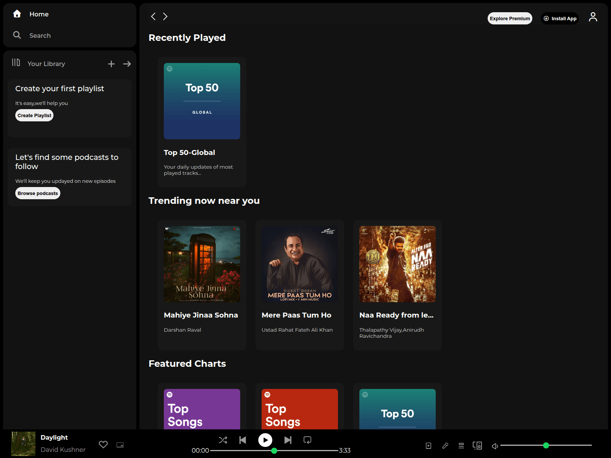Skip to the next track
The image size is (611, 458).
click(x=288, y=440)
